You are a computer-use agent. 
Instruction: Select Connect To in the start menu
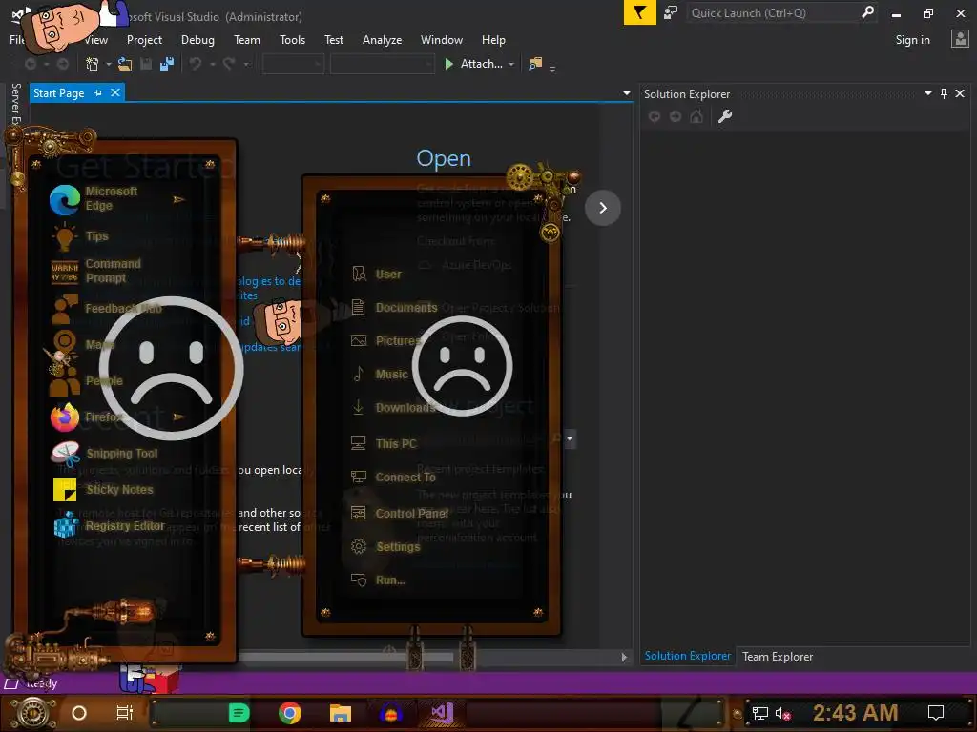coord(392,478)
